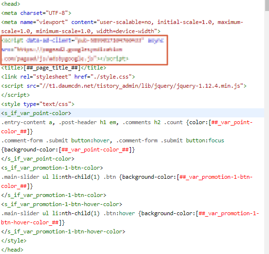Screen dimensions: 269x254
Task: Click the </s_if_var_point-color> closing line
Action: [38, 159]
